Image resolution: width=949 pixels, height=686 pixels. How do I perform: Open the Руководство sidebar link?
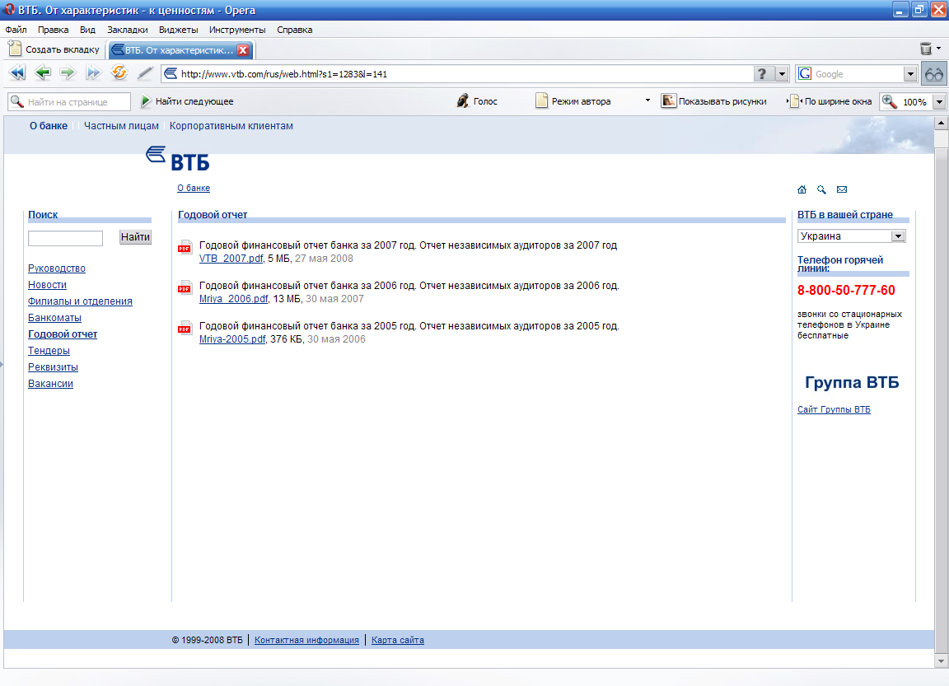(x=57, y=268)
